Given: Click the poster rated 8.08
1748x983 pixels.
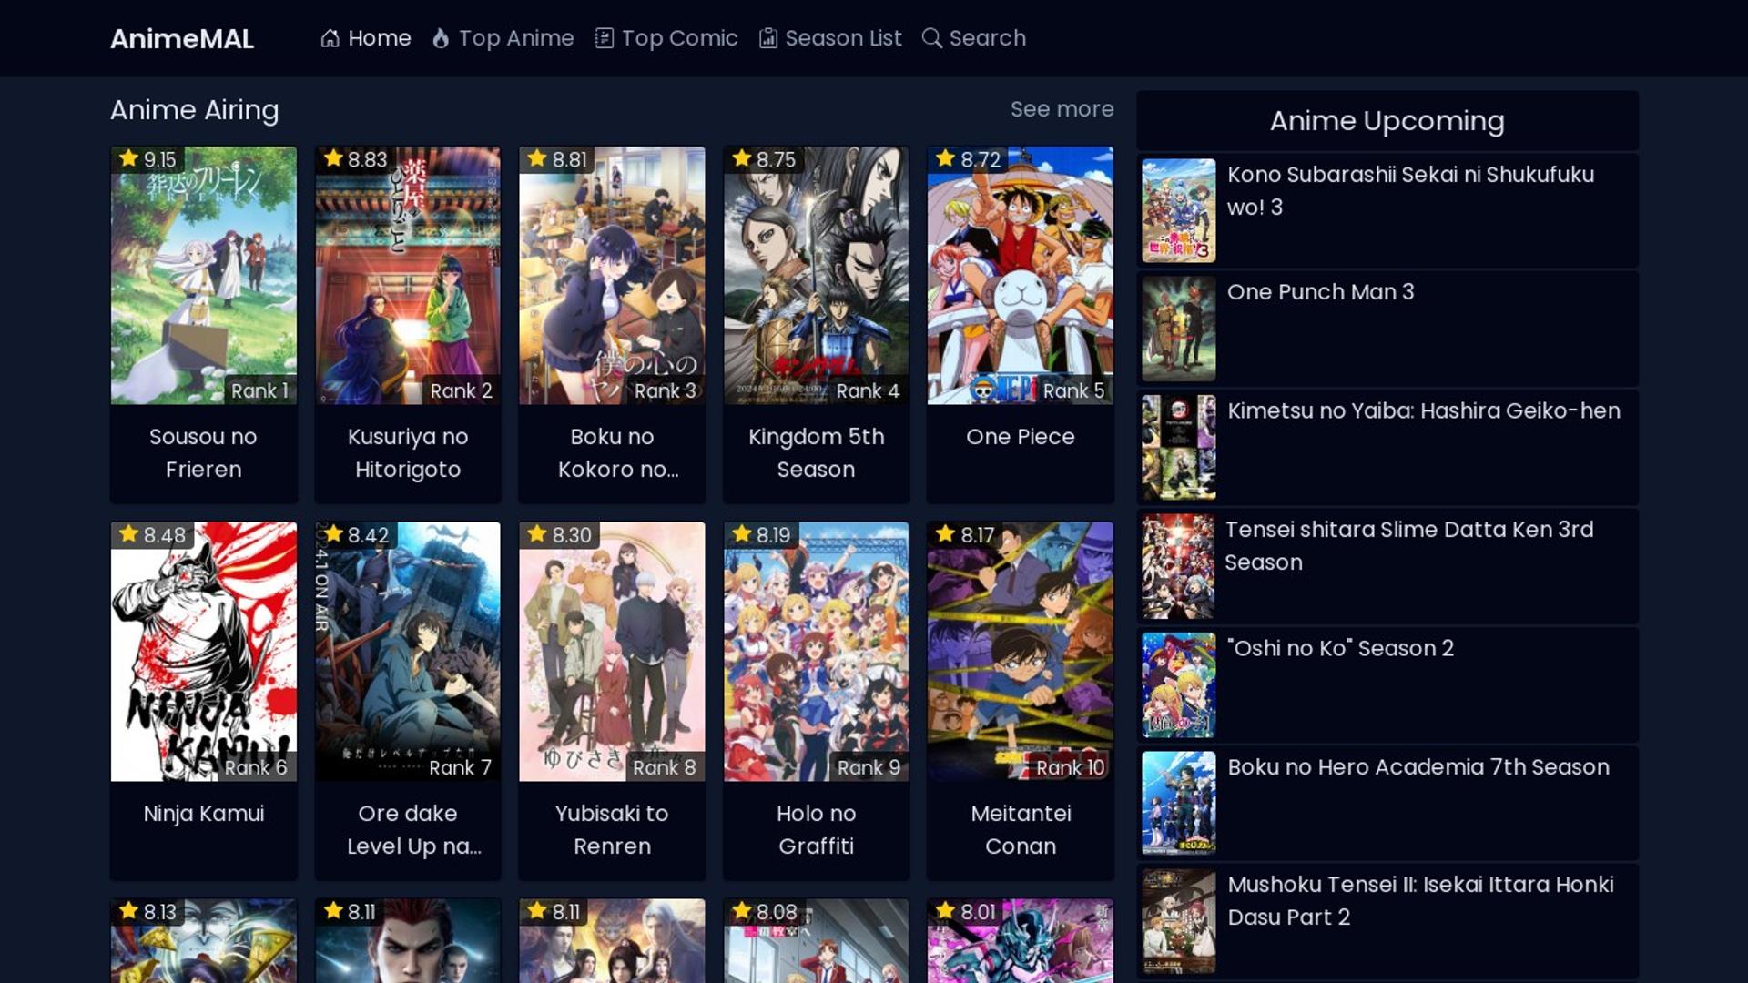Looking at the screenshot, I should (816, 941).
